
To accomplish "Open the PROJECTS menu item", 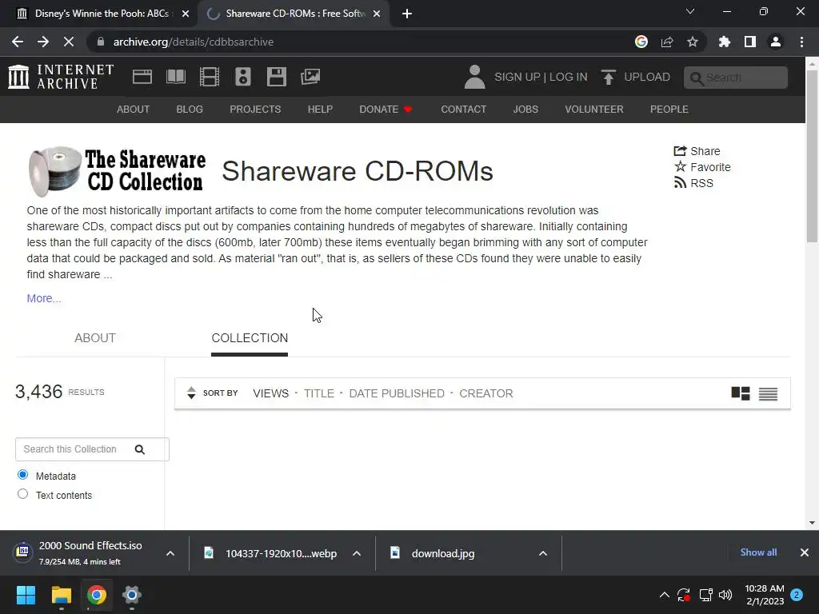I will (255, 109).
